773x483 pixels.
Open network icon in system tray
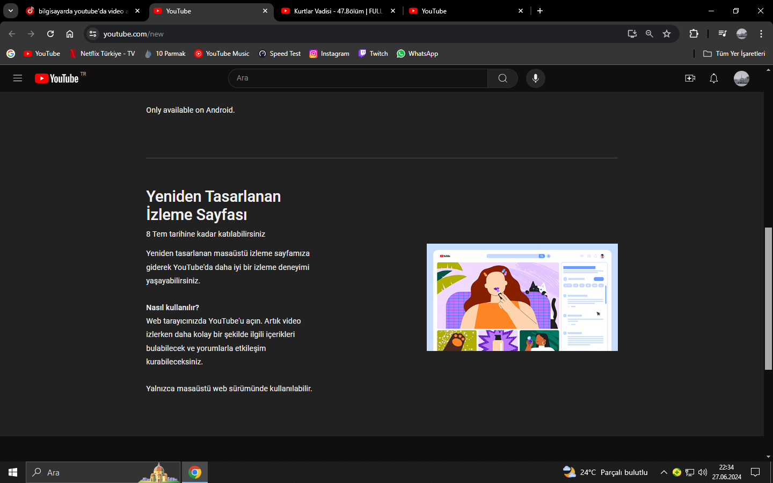point(690,472)
